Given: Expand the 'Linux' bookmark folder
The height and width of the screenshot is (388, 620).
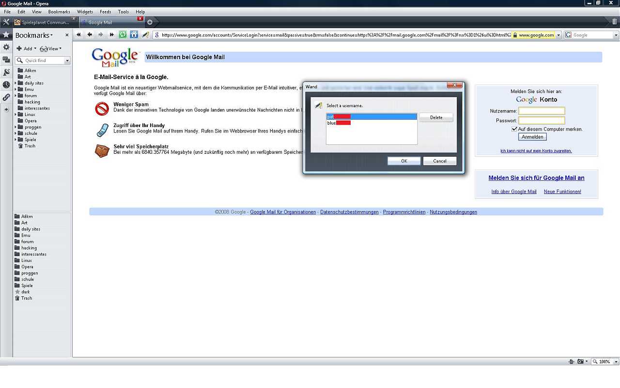Looking at the screenshot, I should [15, 115].
